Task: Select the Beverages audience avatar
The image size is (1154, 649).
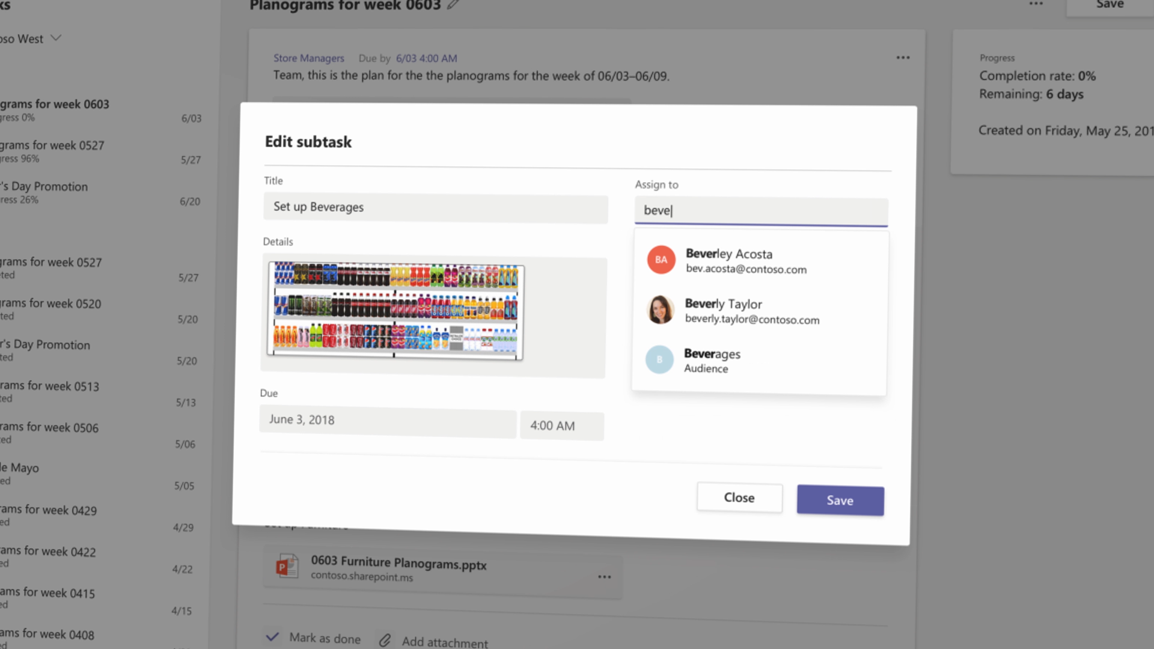Action: point(659,359)
